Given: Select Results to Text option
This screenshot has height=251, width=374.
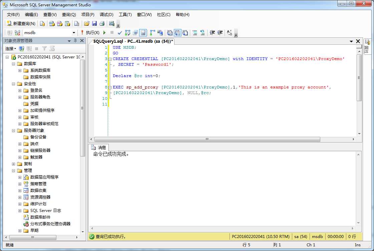Looking at the screenshot, I should [x=170, y=33].
